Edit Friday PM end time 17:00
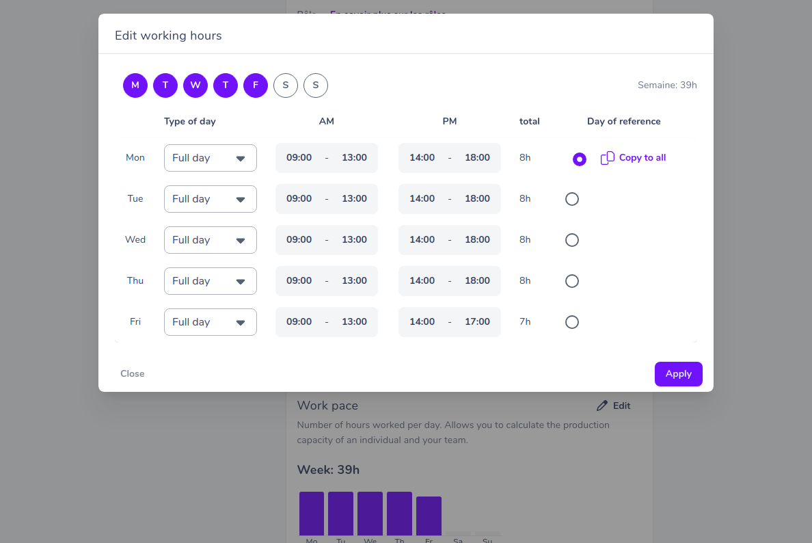The height and width of the screenshot is (543, 812). pos(477,321)
